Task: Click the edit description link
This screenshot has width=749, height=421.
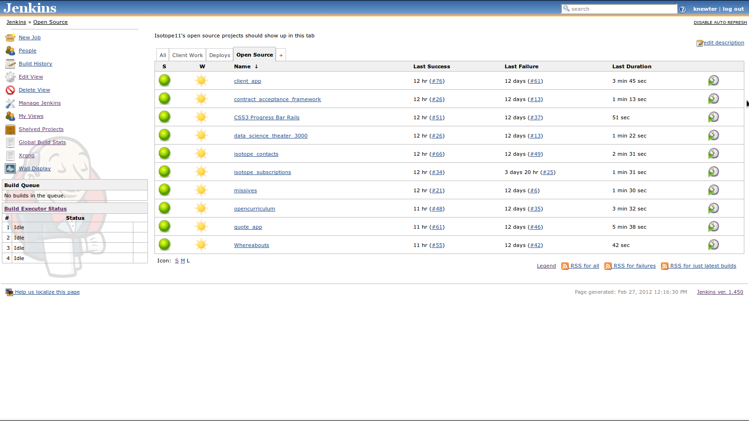Action: [724, 43]
